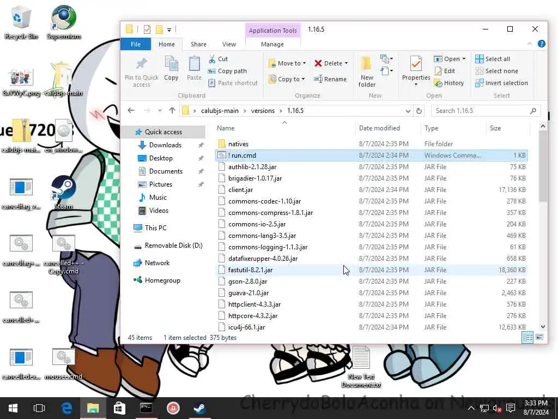Open Supermium desktop shortcut
Image resolution: width=558 pixels, height=419 pixels.
[64, 22]
